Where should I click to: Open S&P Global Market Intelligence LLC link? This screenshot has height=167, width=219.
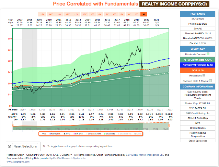click(x=145, y=155)
